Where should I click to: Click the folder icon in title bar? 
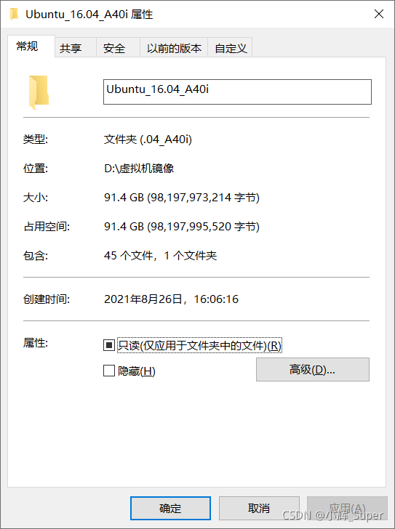point(14,15)
